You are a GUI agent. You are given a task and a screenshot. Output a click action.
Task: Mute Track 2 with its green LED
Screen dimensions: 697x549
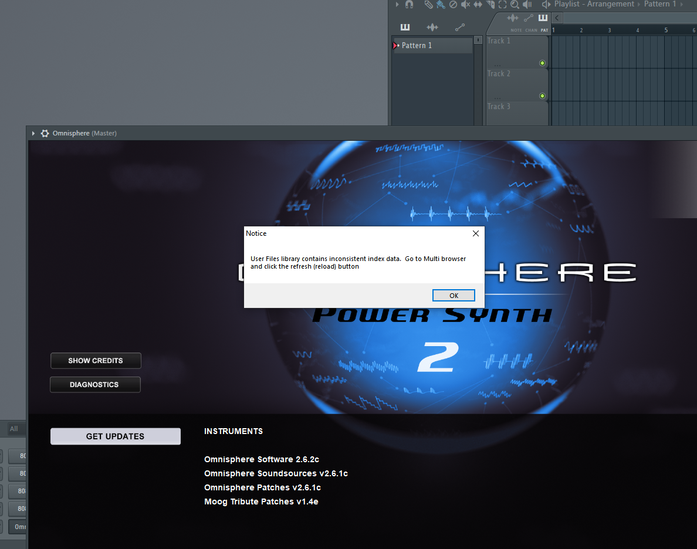542,96
